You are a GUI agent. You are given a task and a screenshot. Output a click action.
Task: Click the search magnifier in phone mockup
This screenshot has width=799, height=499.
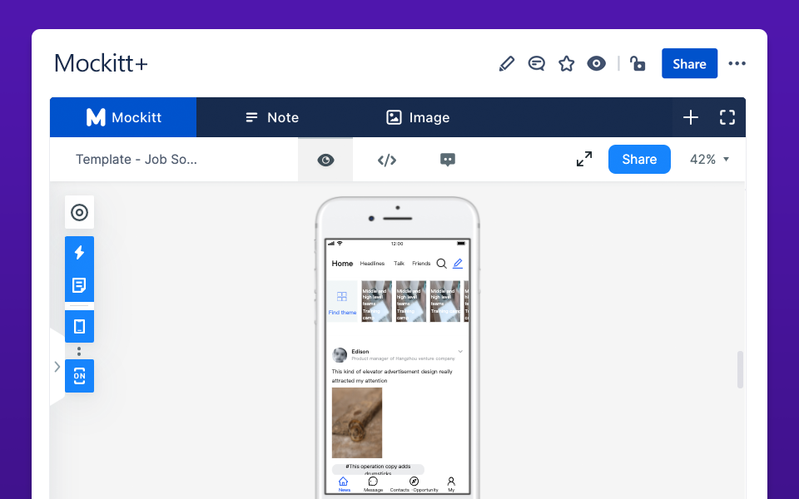coord(442,264)
